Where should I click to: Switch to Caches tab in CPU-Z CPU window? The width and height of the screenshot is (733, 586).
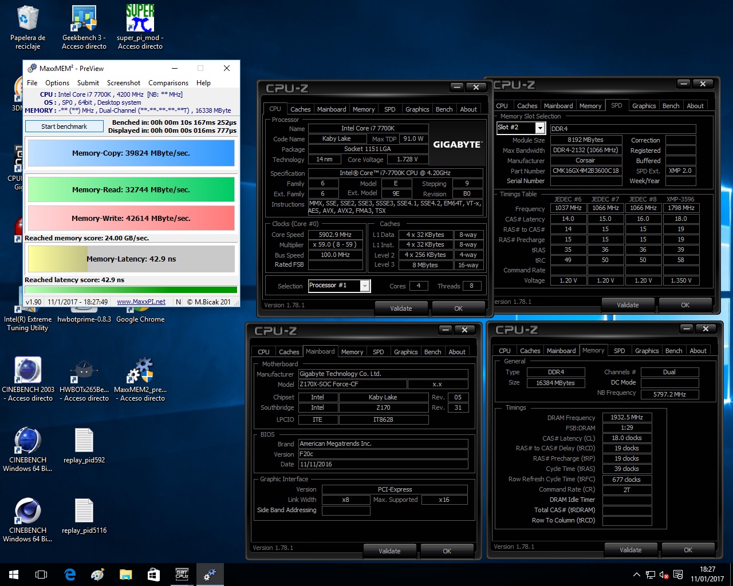300,109
